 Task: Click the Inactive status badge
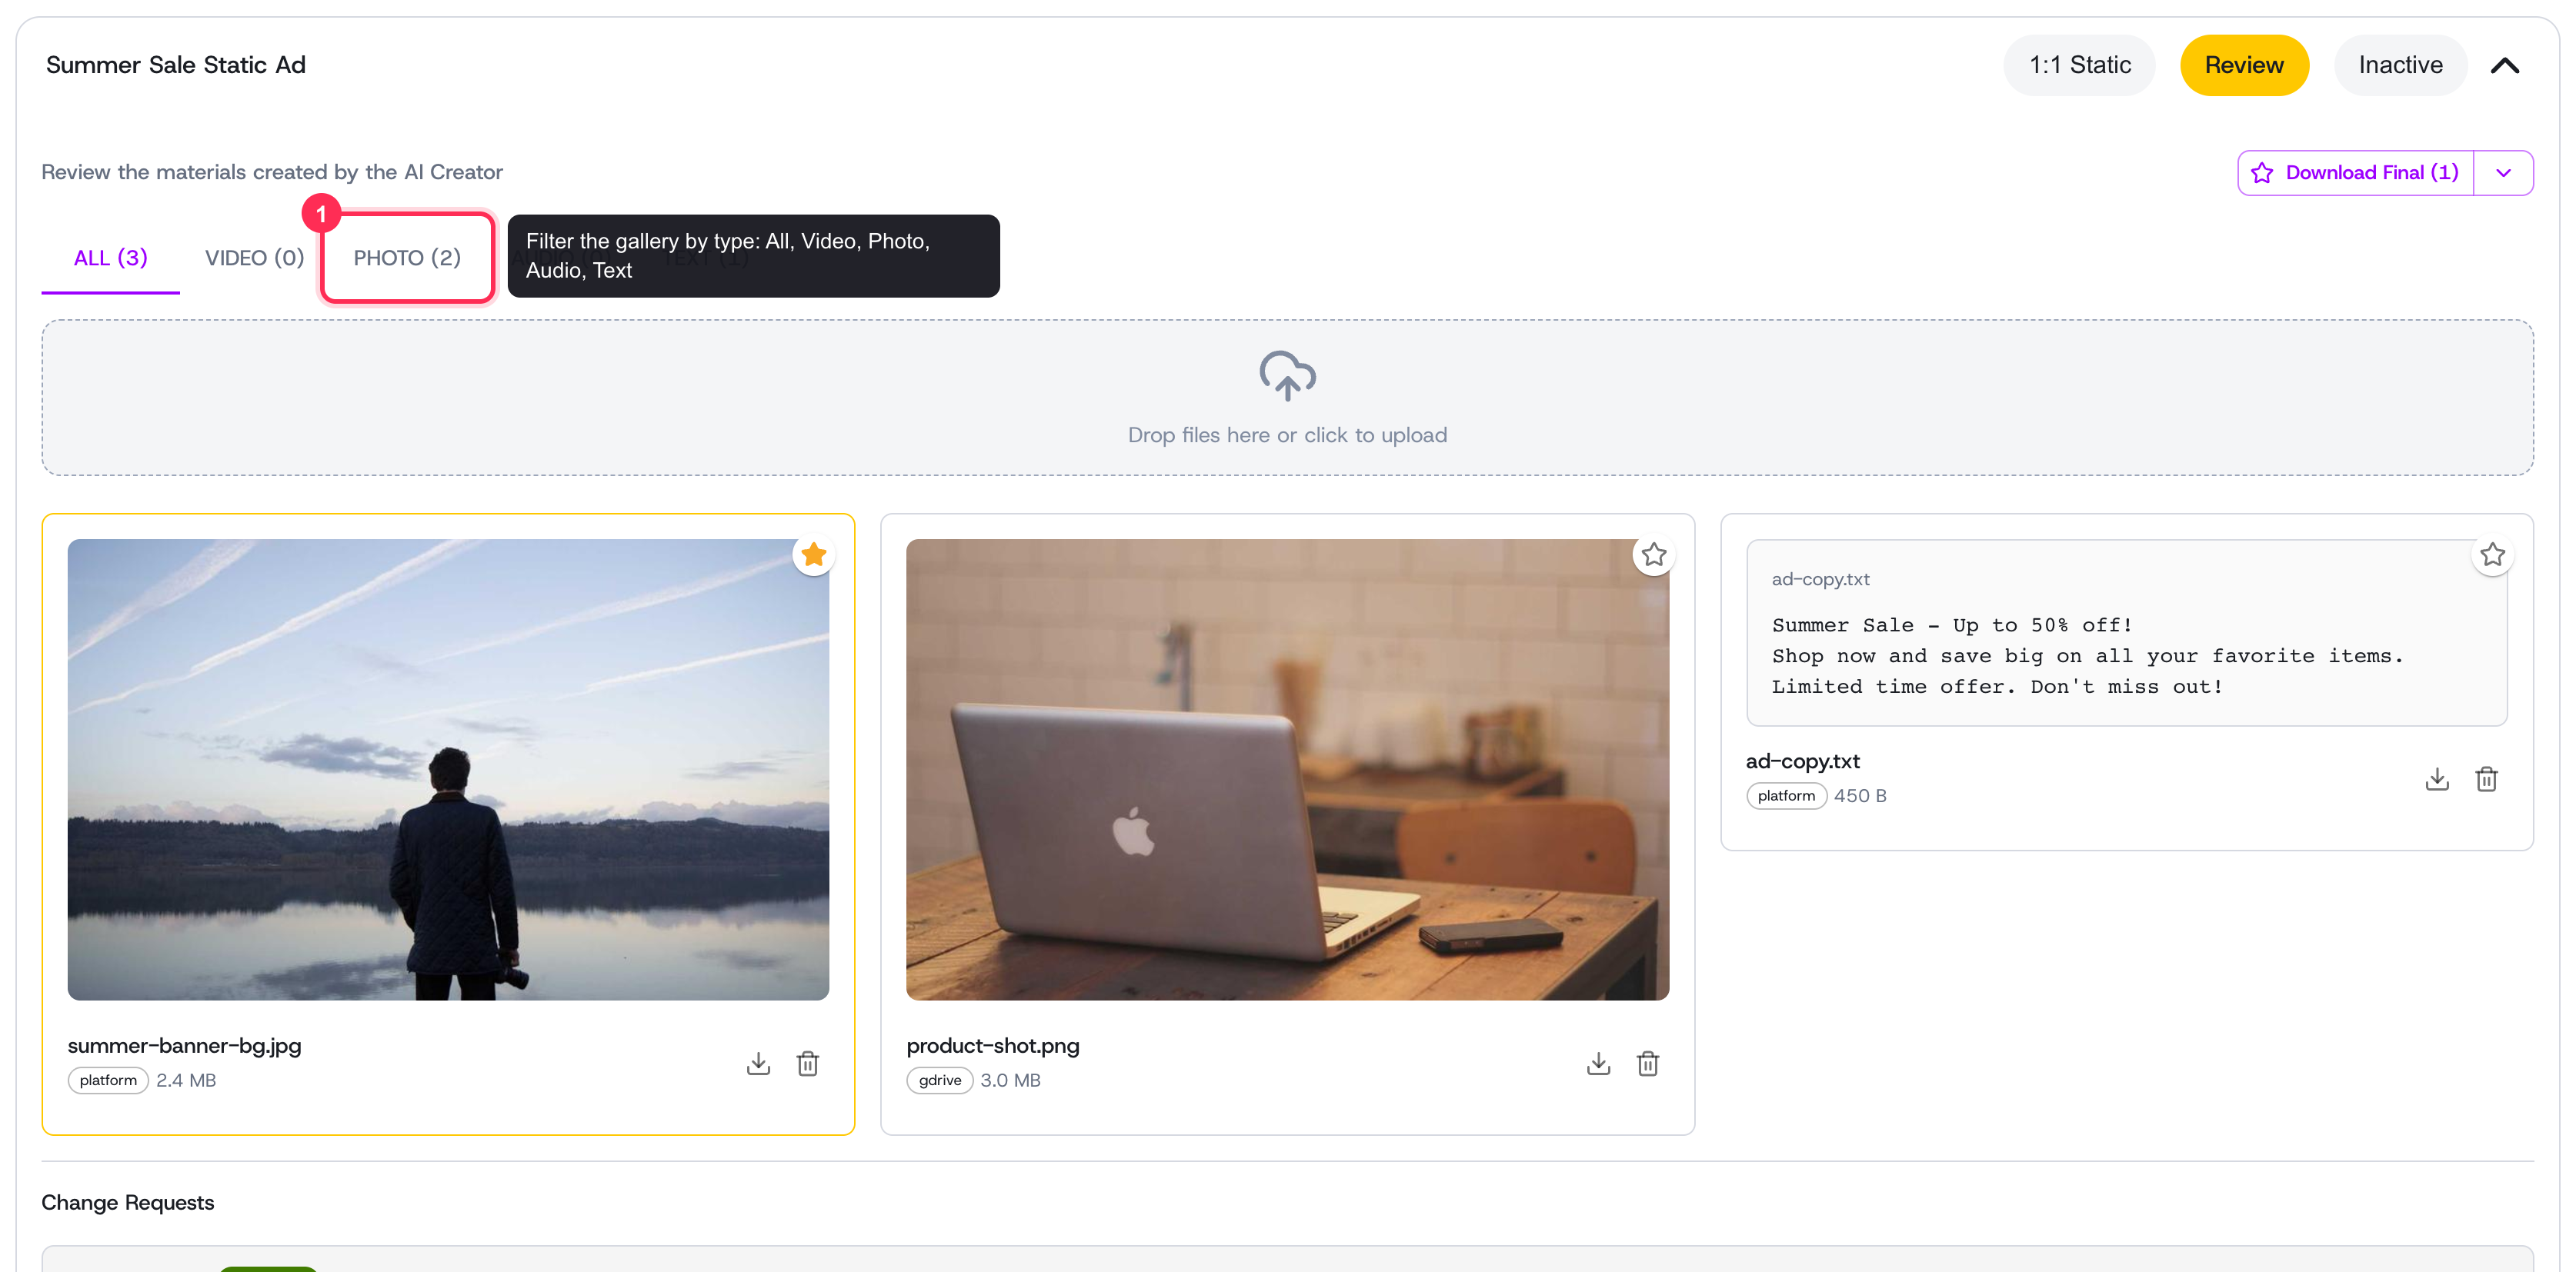pos(2400,66)
